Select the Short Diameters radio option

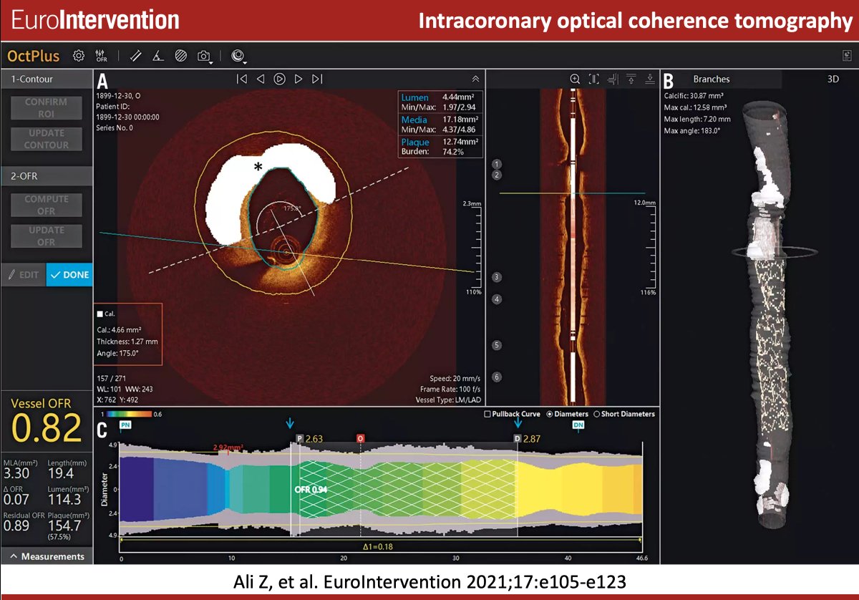pos(597,414)
